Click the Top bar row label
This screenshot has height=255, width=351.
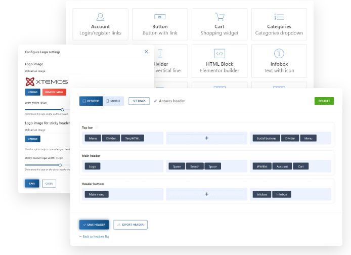pos(87,127)
